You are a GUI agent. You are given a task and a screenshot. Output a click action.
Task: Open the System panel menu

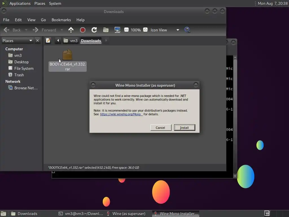click(x=55, y=3)
